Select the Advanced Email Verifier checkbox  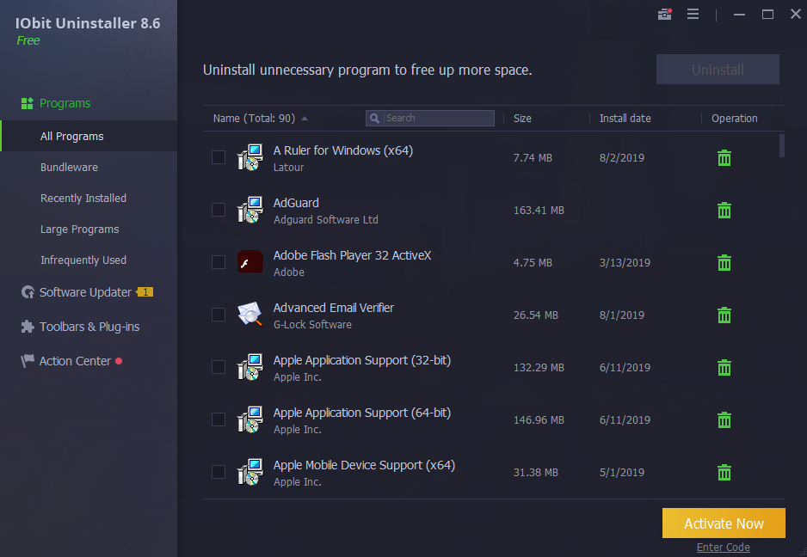pyautogui.click(x=218, y=315)
